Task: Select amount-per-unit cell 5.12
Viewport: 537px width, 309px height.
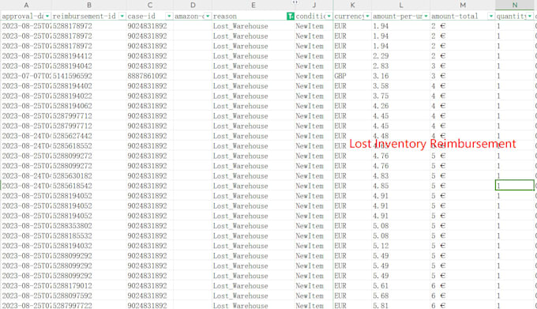Action: pos(400,246)
